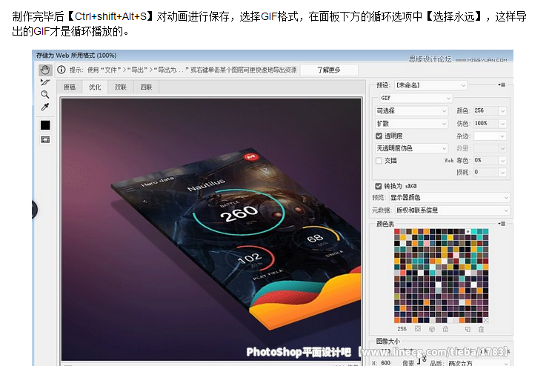Open the 可选择 color reduction dropdown

point(411,110)
